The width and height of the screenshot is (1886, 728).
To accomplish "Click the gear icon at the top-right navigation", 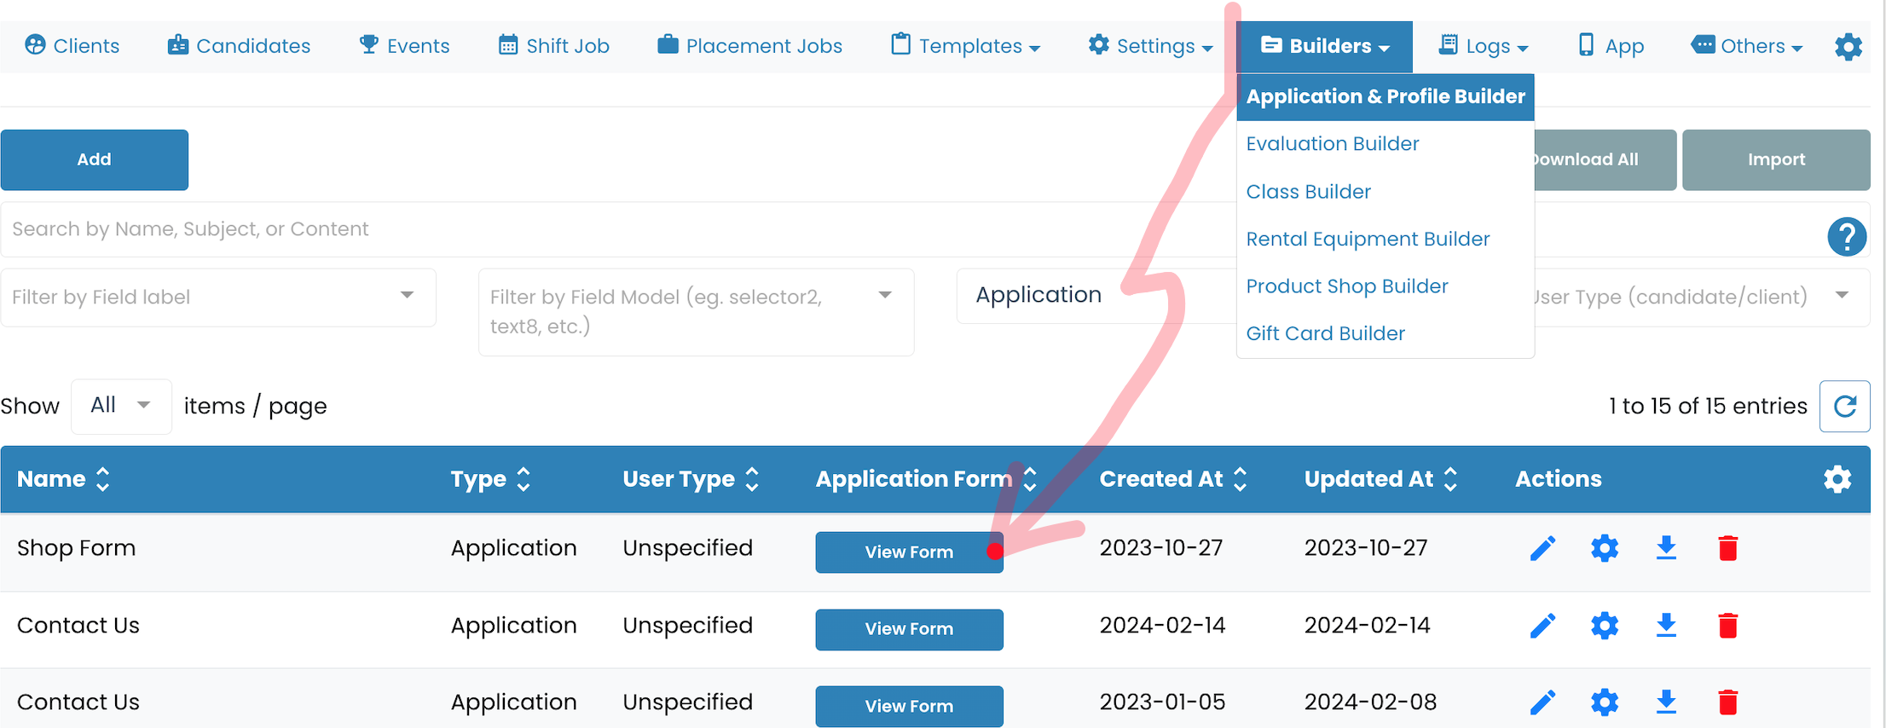I will point(1848,46).
